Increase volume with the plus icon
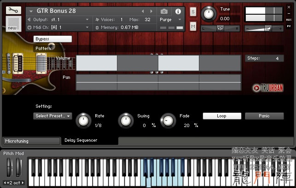Image resolution: width=296 pixels, height=188 pixels. 280,29
